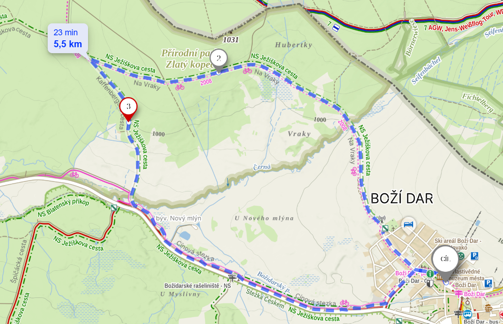Click the museum building icon
The width and height of the screenshot is (503, 324).
point(439,277)
